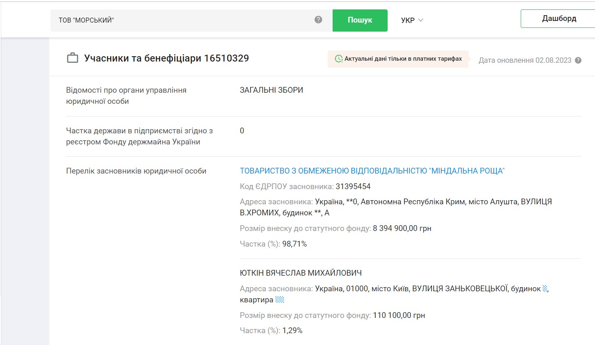Image resolution: width=595 pixels, height=345 pixels.
Task: Click the help question mark in search field
Action: point(318,20)
